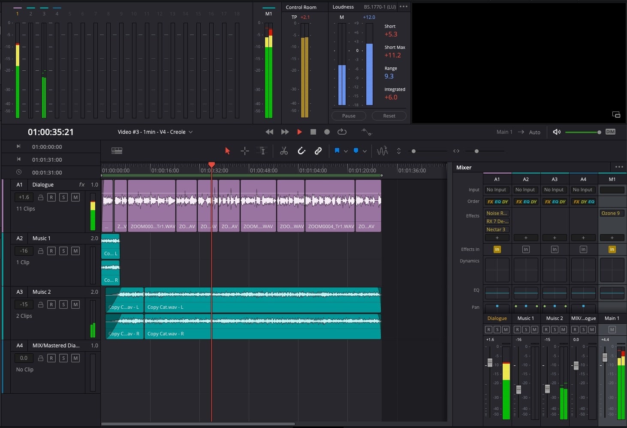Toggle the DIM monitoring button
Viewport: 627px width, 428px height.
(610, 132)
